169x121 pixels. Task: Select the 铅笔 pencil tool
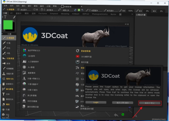click(x=7, y=43)
